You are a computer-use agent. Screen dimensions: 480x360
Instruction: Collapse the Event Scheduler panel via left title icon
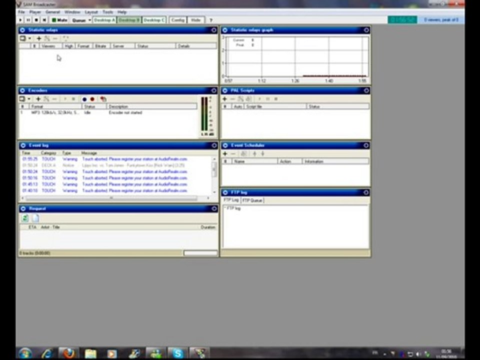tap(225, 145)
